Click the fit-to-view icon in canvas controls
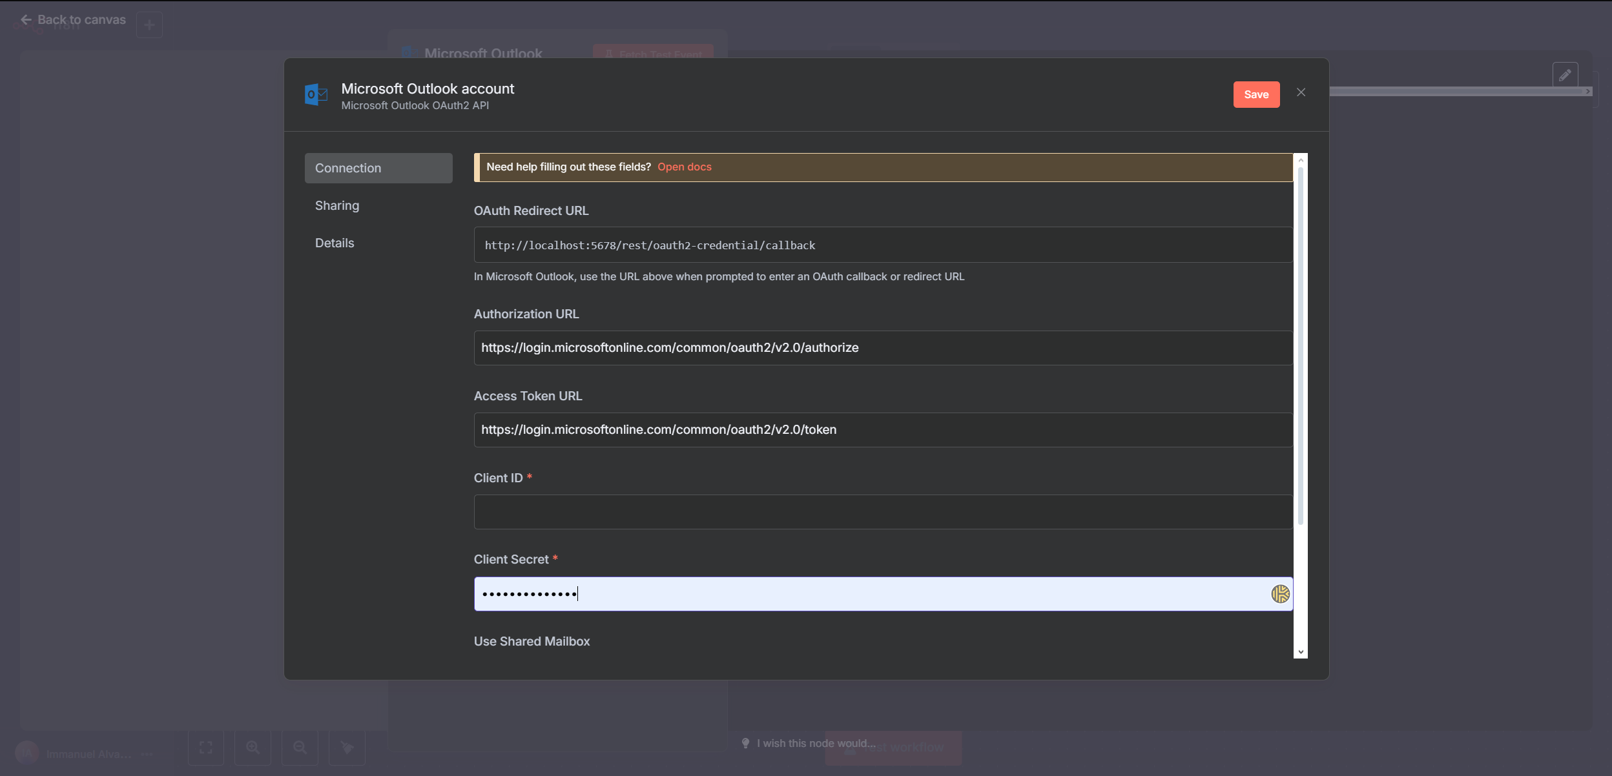The height and width of the screenshot is (776, 1612). [205, 748]
